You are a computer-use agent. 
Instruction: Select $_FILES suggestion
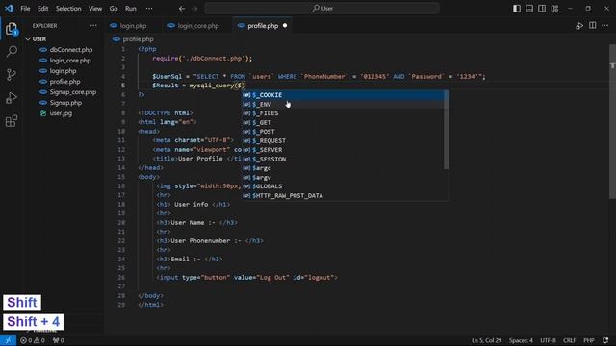pos(343,113)
